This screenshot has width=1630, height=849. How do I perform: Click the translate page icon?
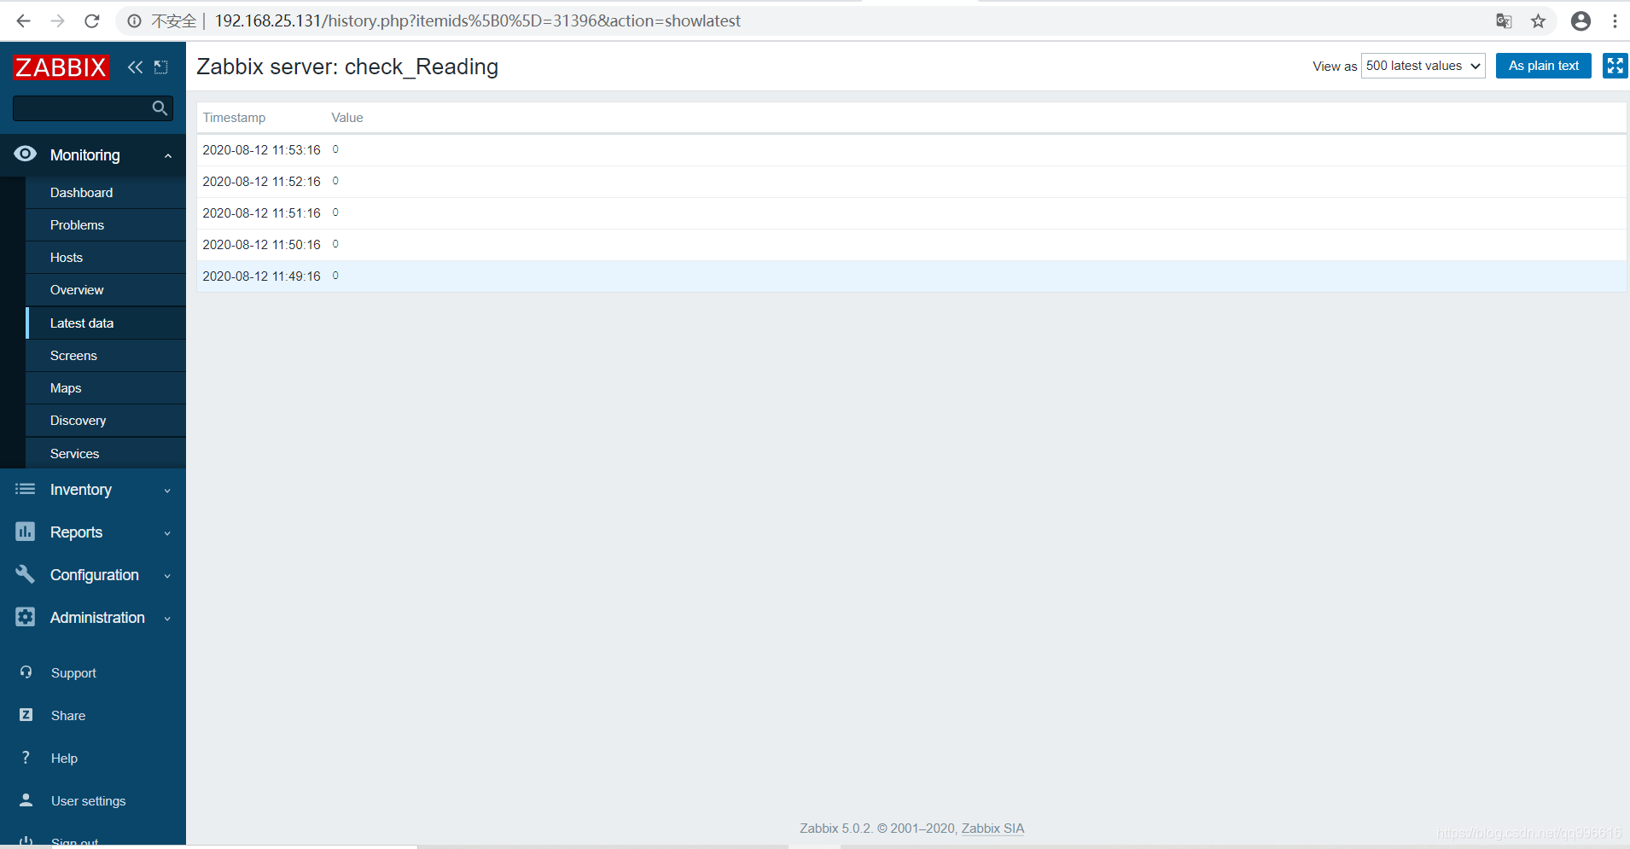coord(1504,20)
